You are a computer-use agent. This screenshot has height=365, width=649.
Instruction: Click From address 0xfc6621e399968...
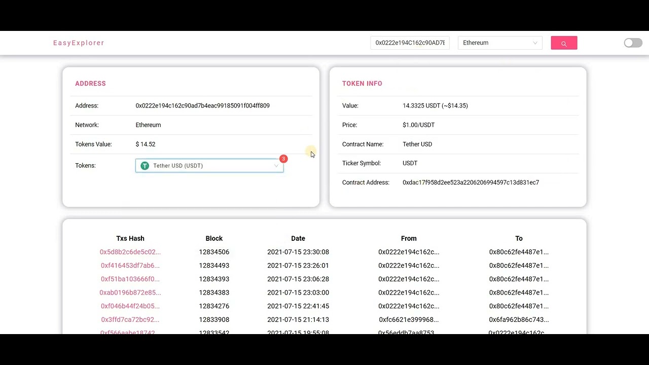[409, 320]
